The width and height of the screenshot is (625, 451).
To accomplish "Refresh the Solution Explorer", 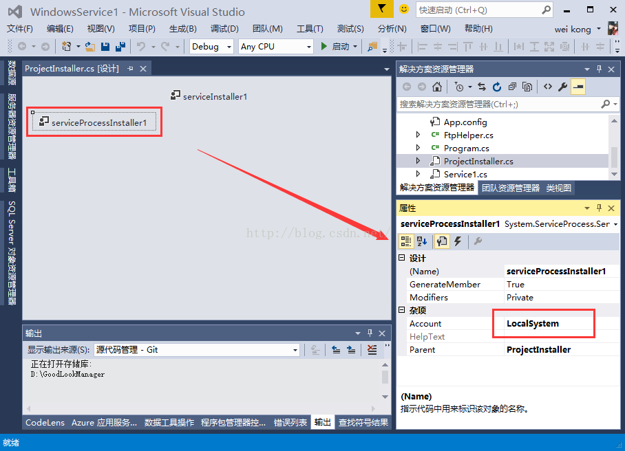I will (497, 87).
